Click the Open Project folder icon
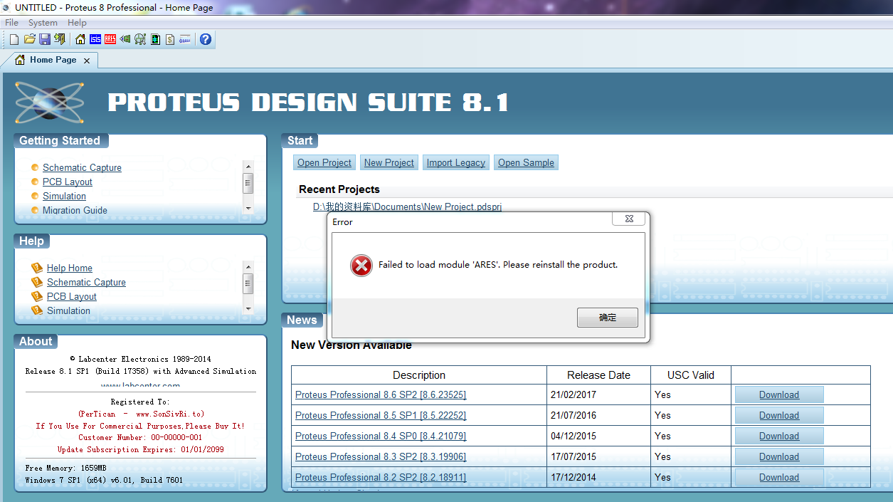 coord(30,39)
